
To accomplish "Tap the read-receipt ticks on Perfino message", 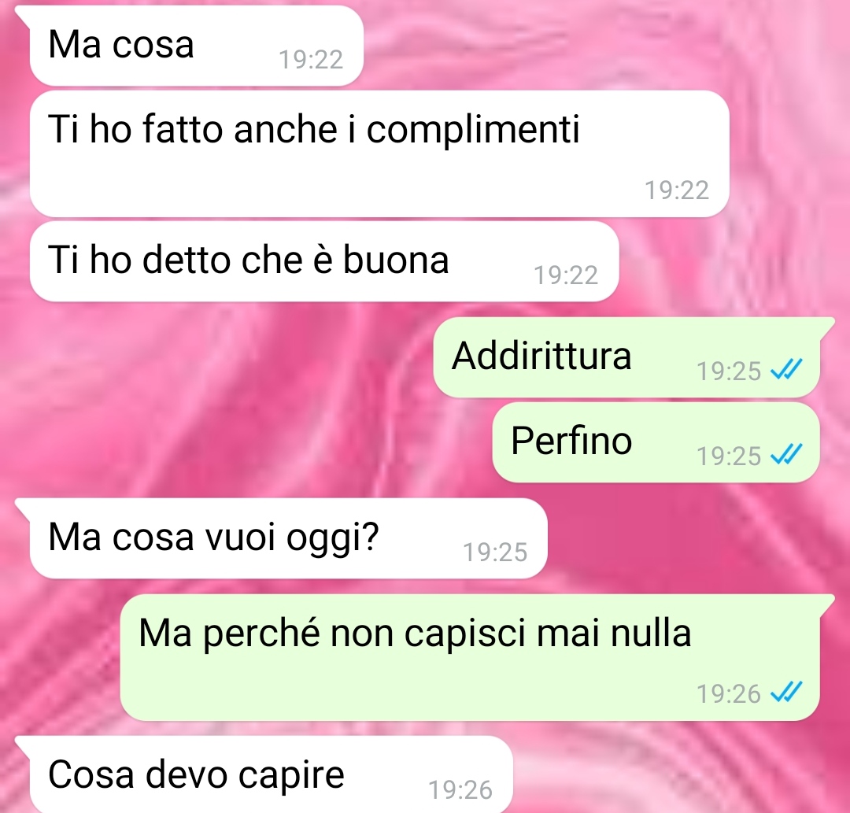I will point(786,454).
